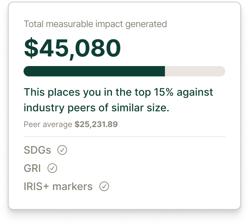249x224 pixels.
Task: Click 'Total measurable impact generated' heading
Action: coord(95,24)
